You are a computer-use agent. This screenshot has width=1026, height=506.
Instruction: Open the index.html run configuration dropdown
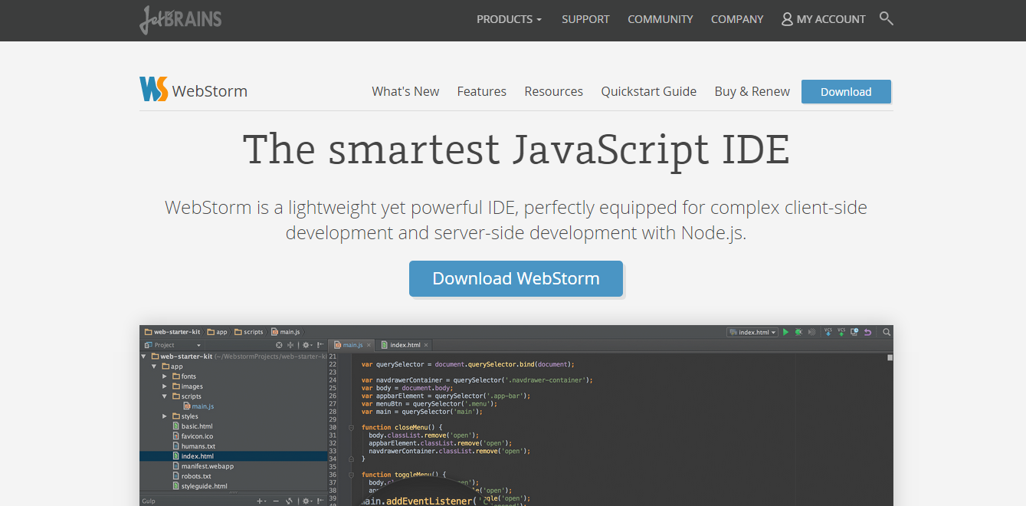(x=752, y=332)
